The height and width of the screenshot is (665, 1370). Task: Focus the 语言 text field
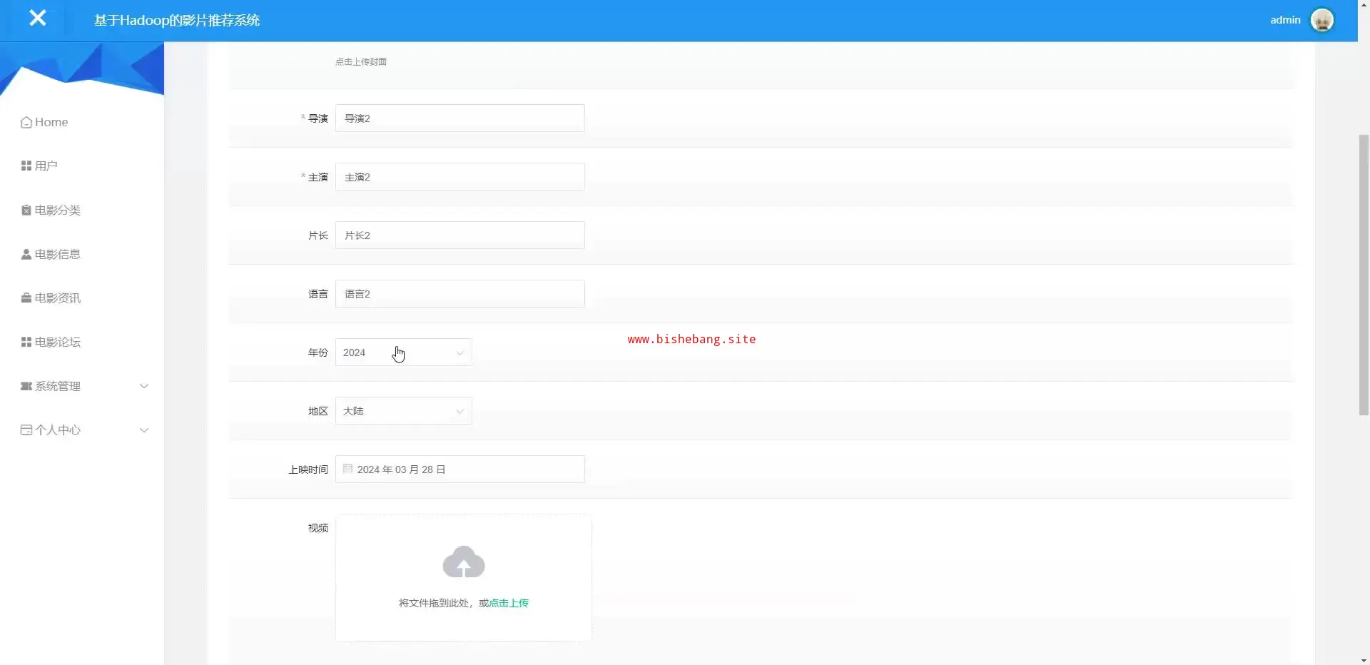tap(460, 294)
